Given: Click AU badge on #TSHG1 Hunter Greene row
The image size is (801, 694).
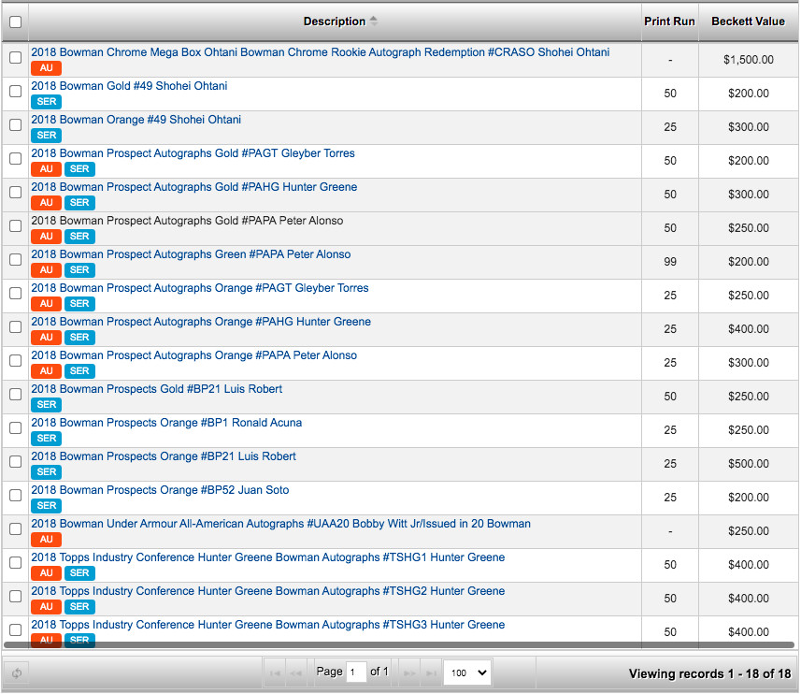Looking at the screenshot, I should (46, 574).
